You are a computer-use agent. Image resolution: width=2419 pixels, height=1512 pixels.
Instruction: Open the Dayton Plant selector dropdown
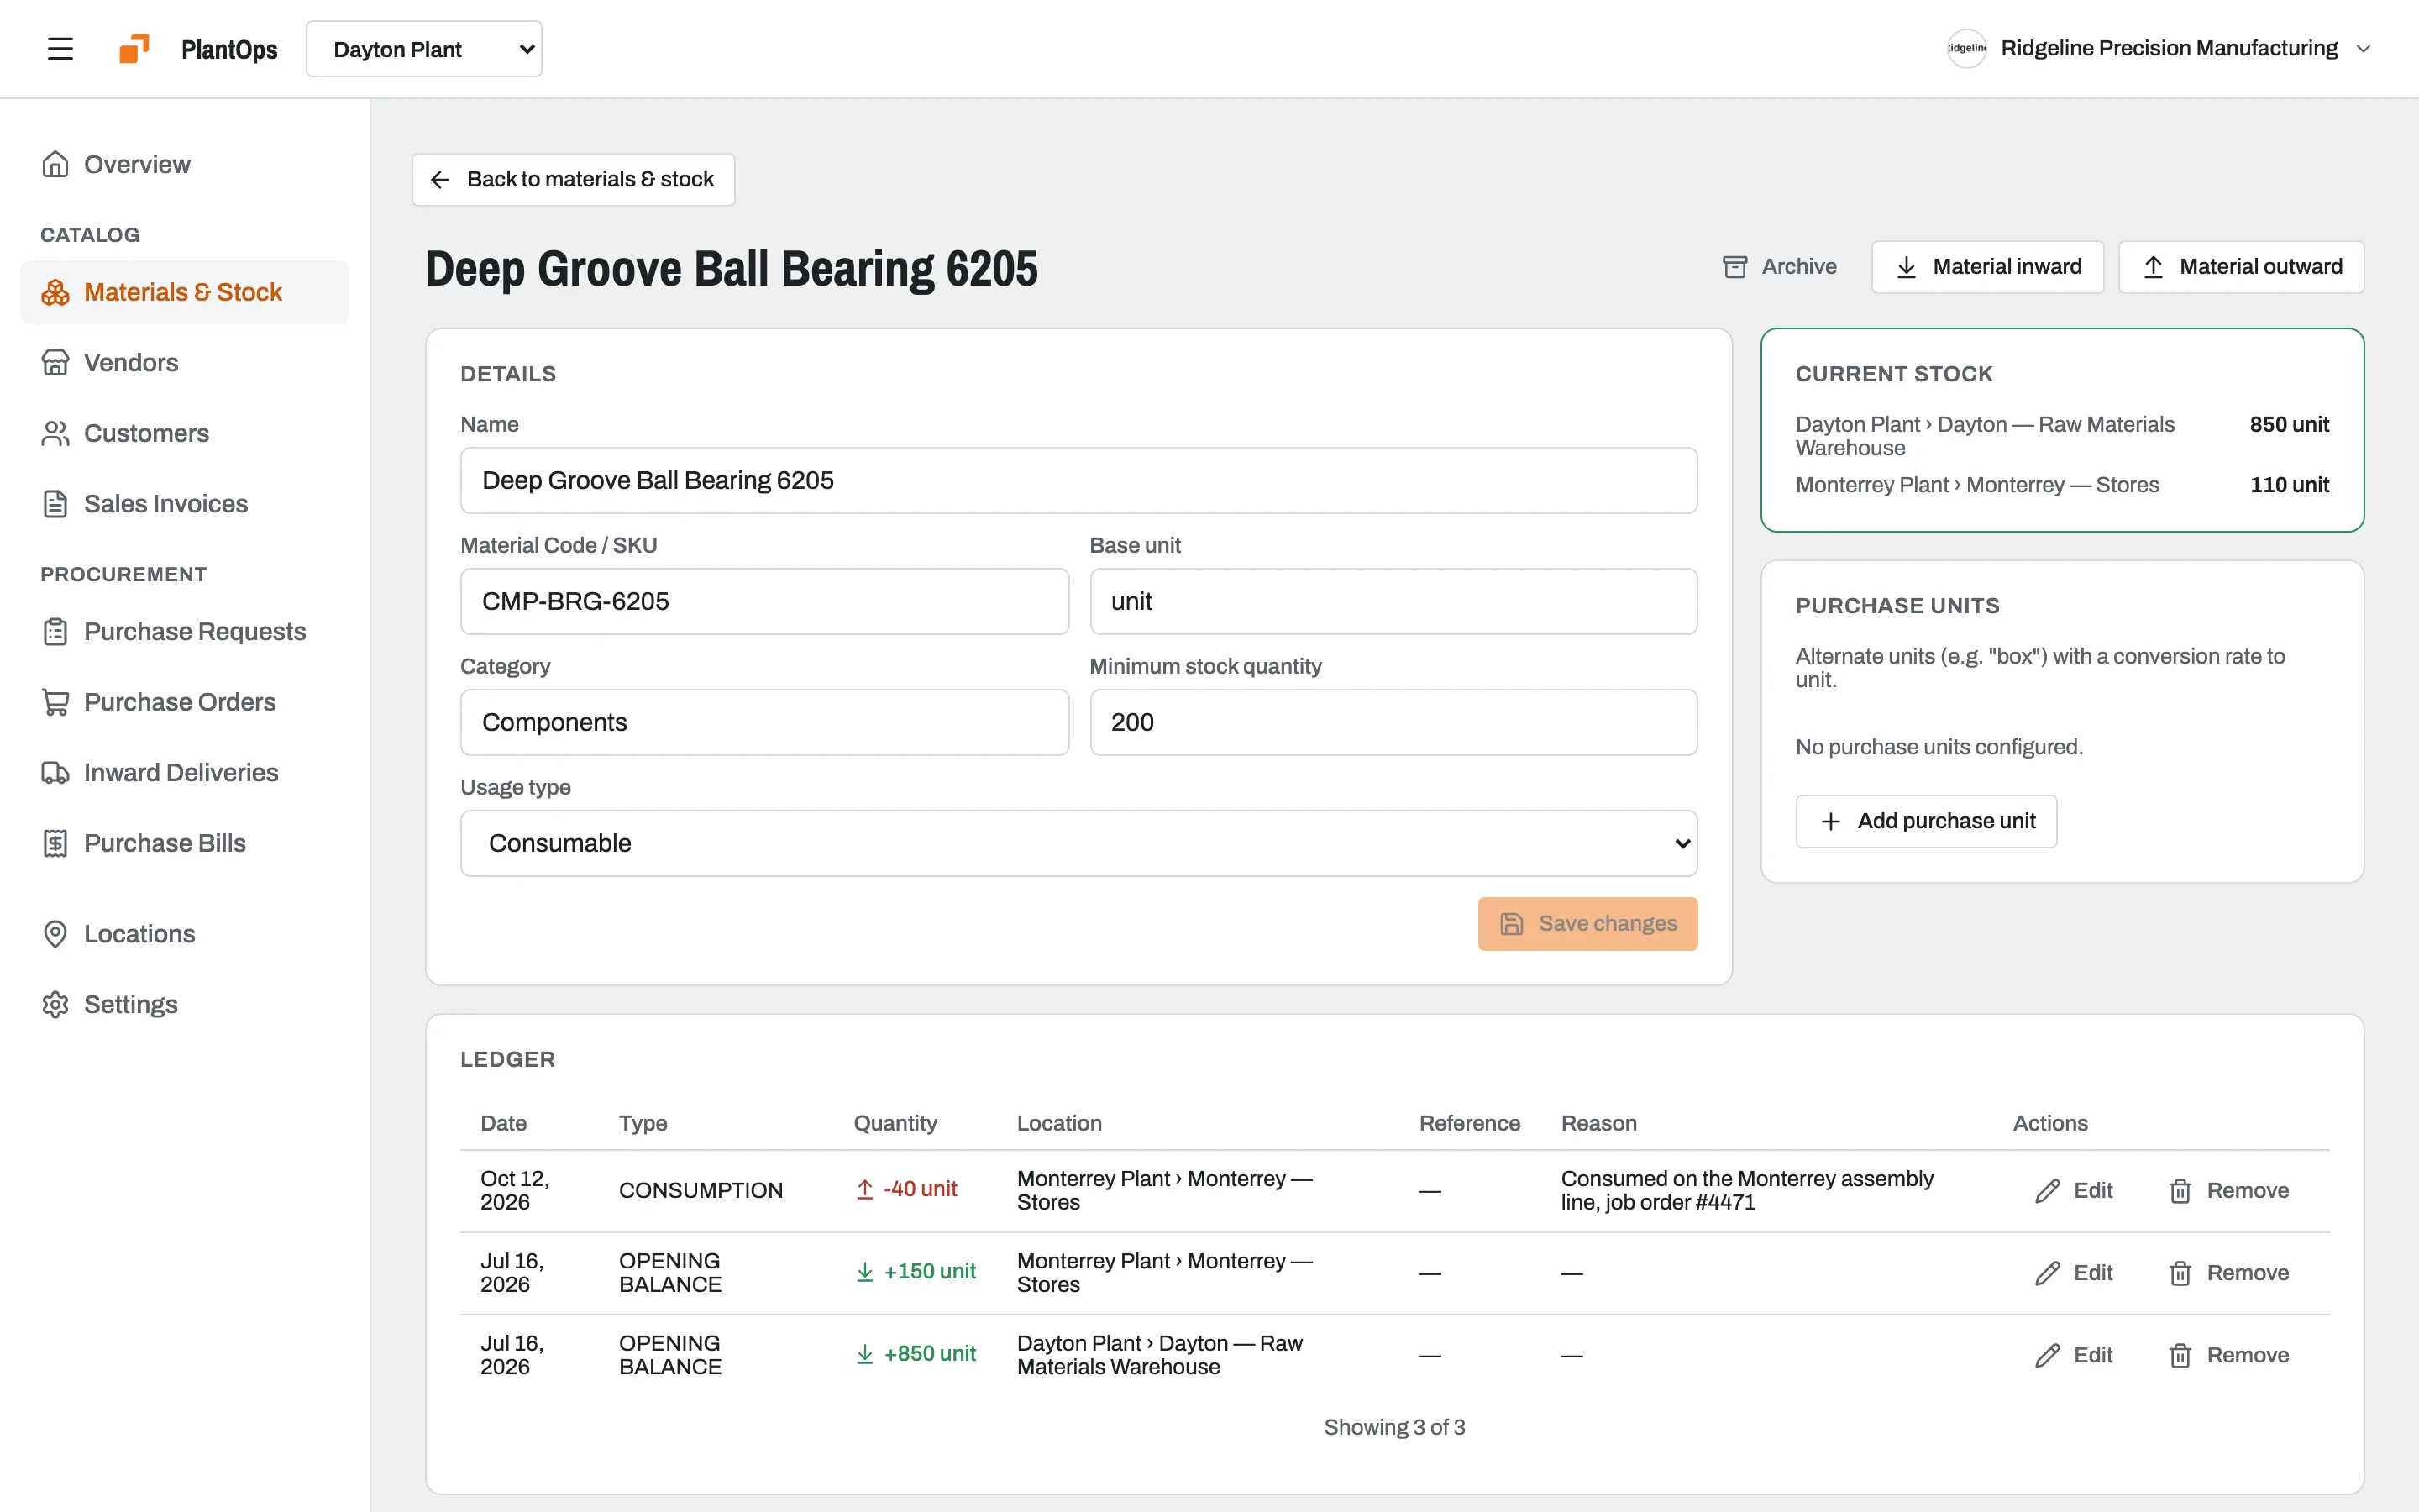click(x=424, y=49)
